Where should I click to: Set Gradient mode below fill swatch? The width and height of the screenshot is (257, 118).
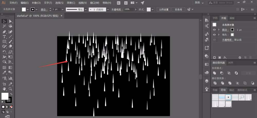pos(7,107)
